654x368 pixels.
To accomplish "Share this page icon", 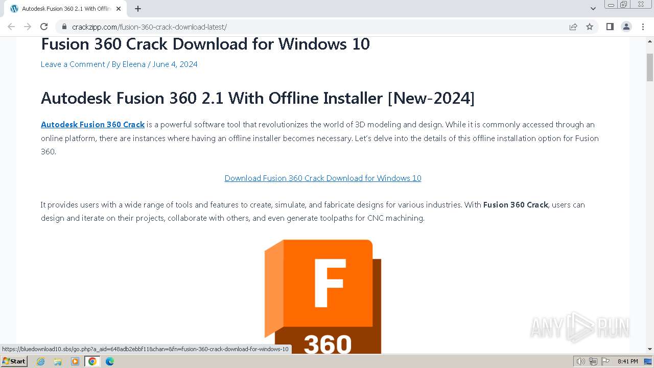I will (x=573, y=27).
